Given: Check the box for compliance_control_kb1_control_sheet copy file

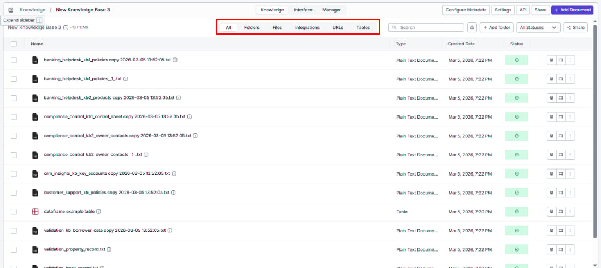Looking at the screenshot, I should (x=14, y=116).
